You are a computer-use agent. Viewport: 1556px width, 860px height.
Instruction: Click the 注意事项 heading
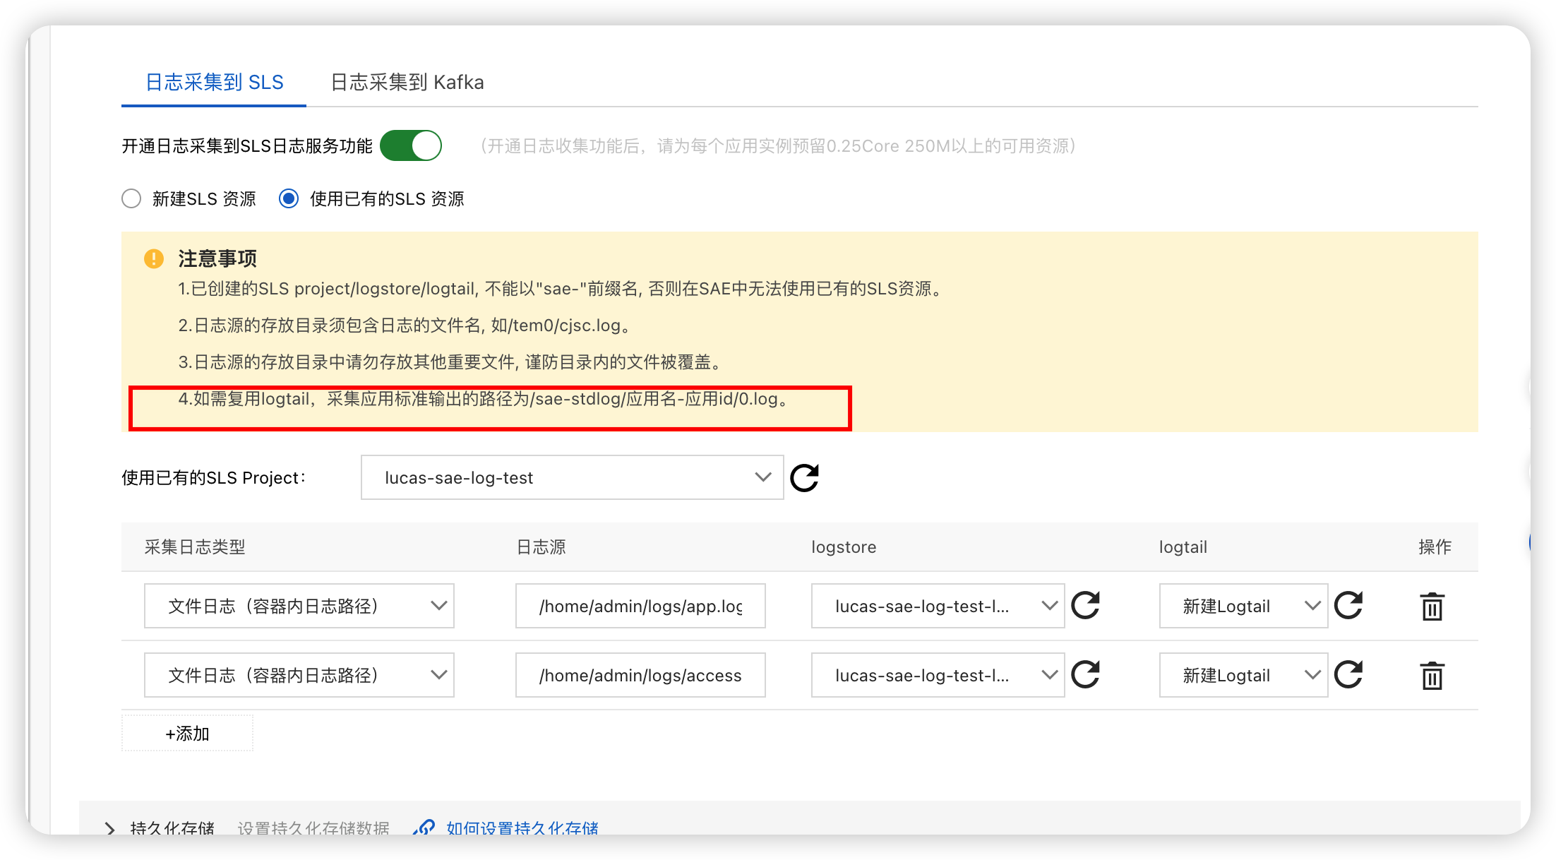[x=217, y=259]
